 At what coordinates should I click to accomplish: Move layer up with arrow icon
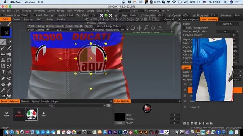click(200, 124)
